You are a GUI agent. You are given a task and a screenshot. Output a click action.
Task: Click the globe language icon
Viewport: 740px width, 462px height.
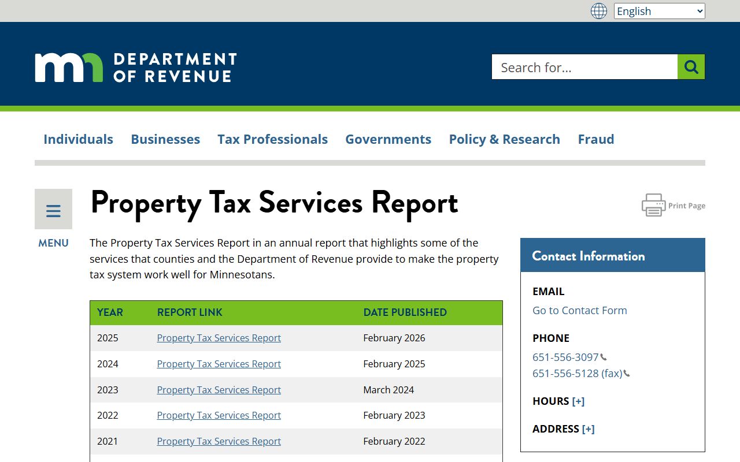tap(599, 11)
